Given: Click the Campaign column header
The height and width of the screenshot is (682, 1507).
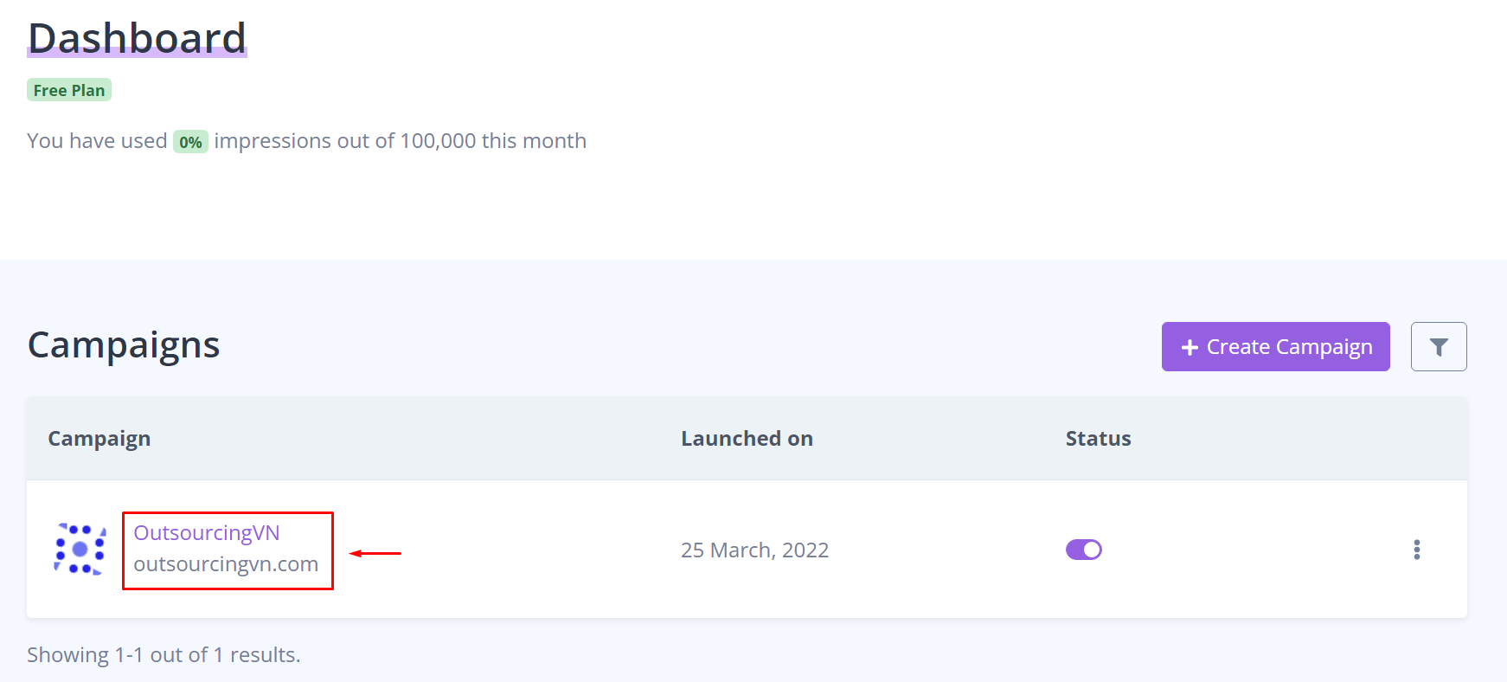Looking at the screenshot, I should click(99, 439).
